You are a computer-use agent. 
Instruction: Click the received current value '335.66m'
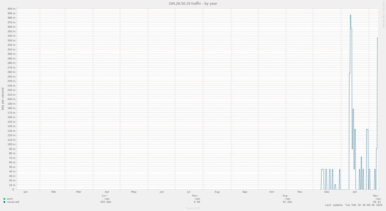coord(106,202)
